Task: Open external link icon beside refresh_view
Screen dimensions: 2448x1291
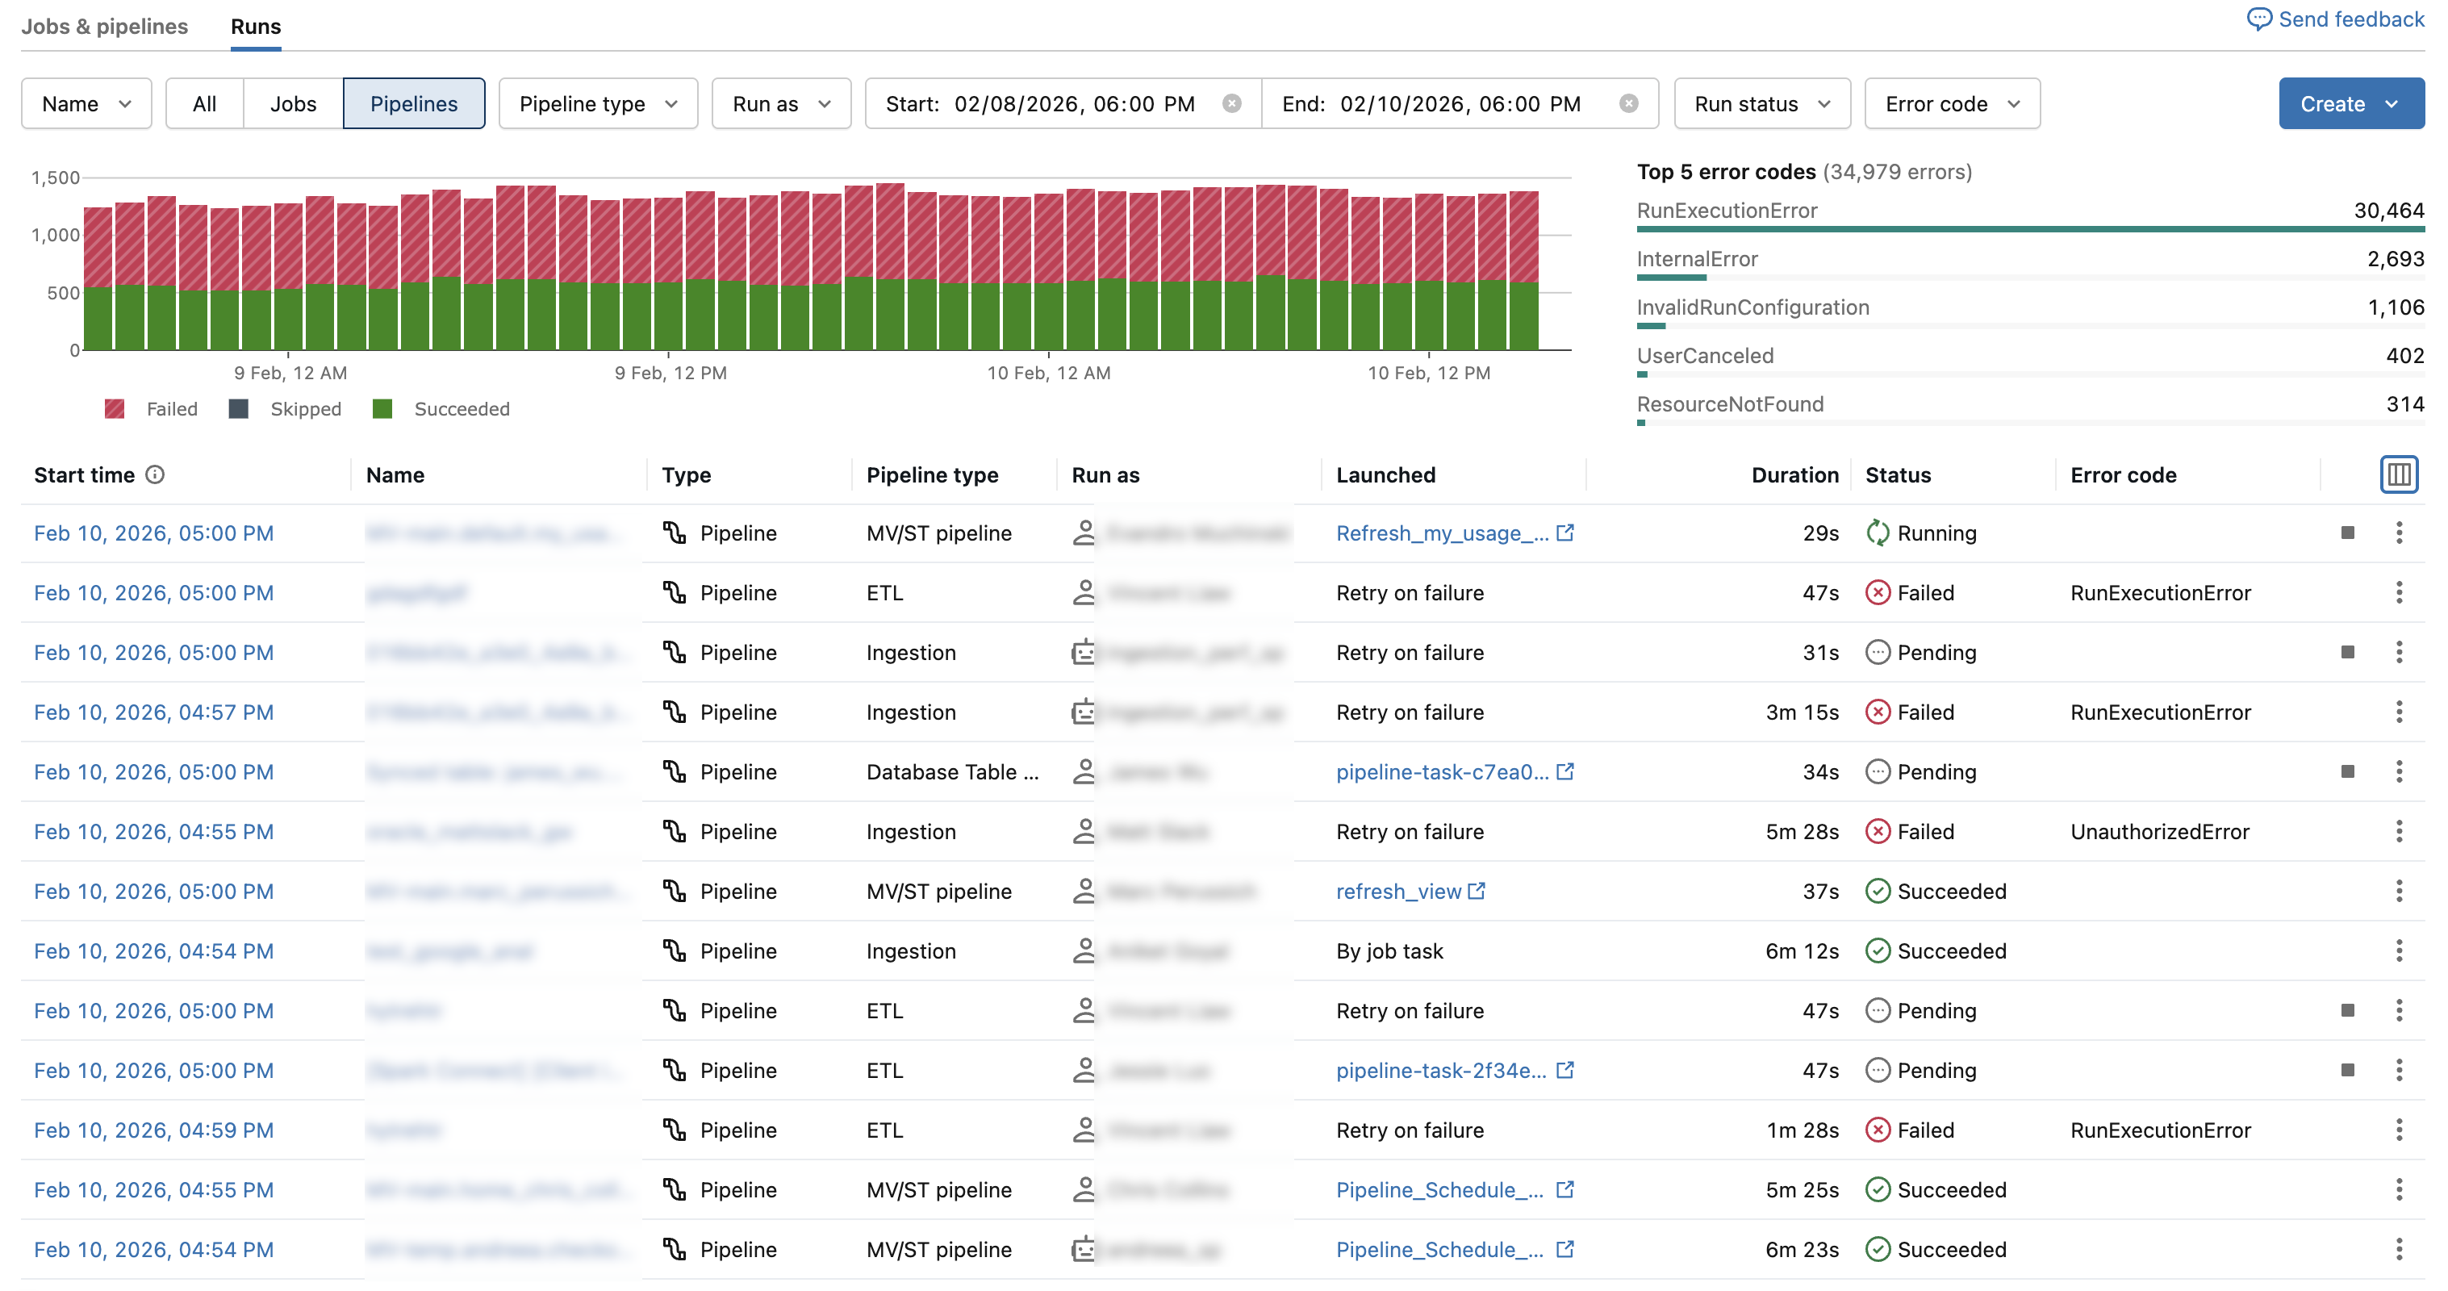Action: [1477, 892]
